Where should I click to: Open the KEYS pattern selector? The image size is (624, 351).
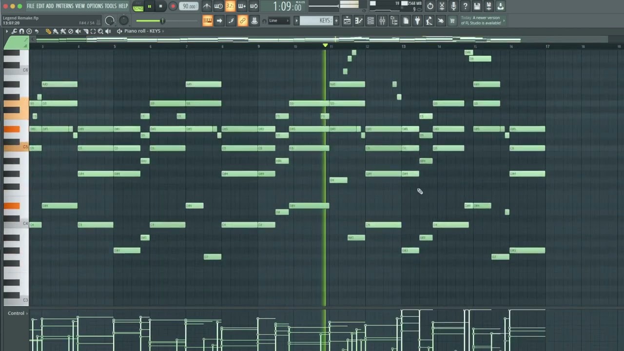click(x=316, y=20)
